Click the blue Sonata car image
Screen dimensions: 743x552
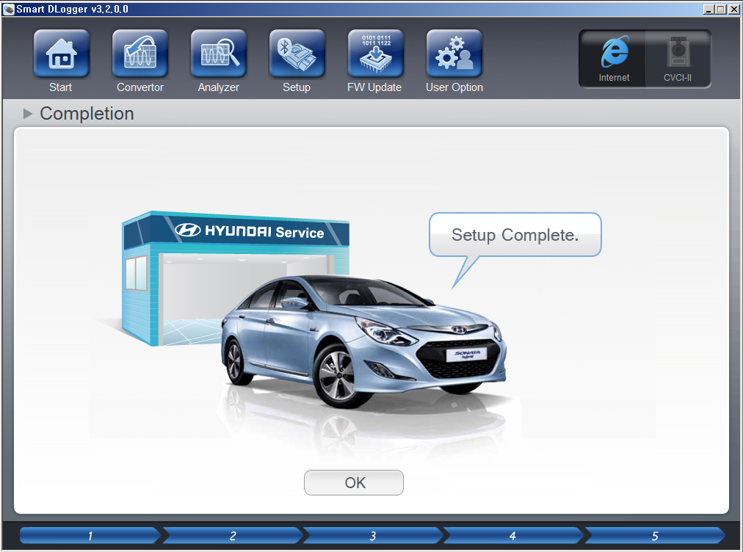[x=363, y=341]
